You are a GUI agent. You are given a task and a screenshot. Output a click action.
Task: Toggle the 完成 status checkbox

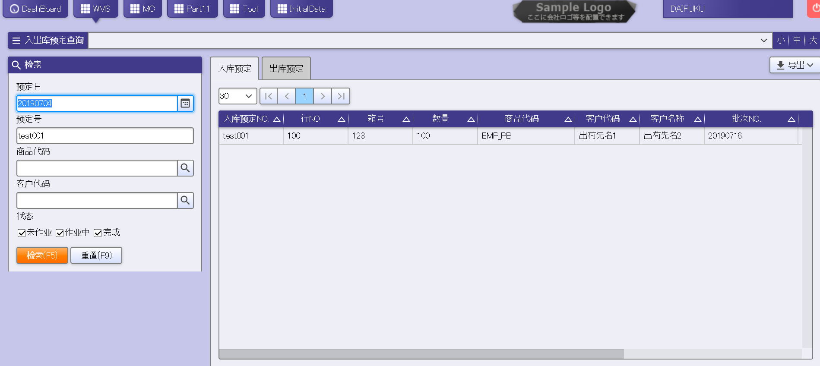(x=98, y=233)
